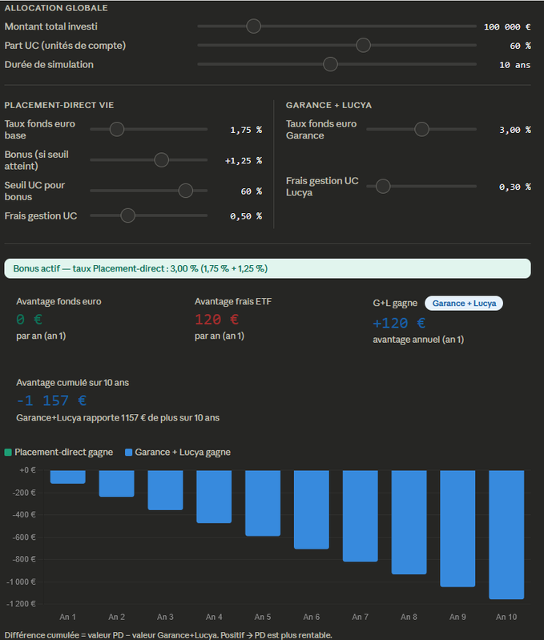Click the An 2 chart bar

click(x=117, y=484)
